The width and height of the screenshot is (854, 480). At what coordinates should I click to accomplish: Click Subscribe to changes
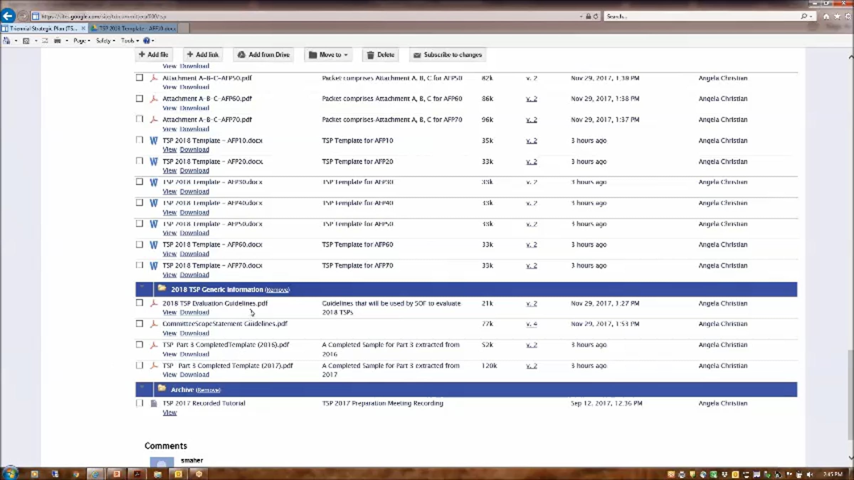point(447,55)
